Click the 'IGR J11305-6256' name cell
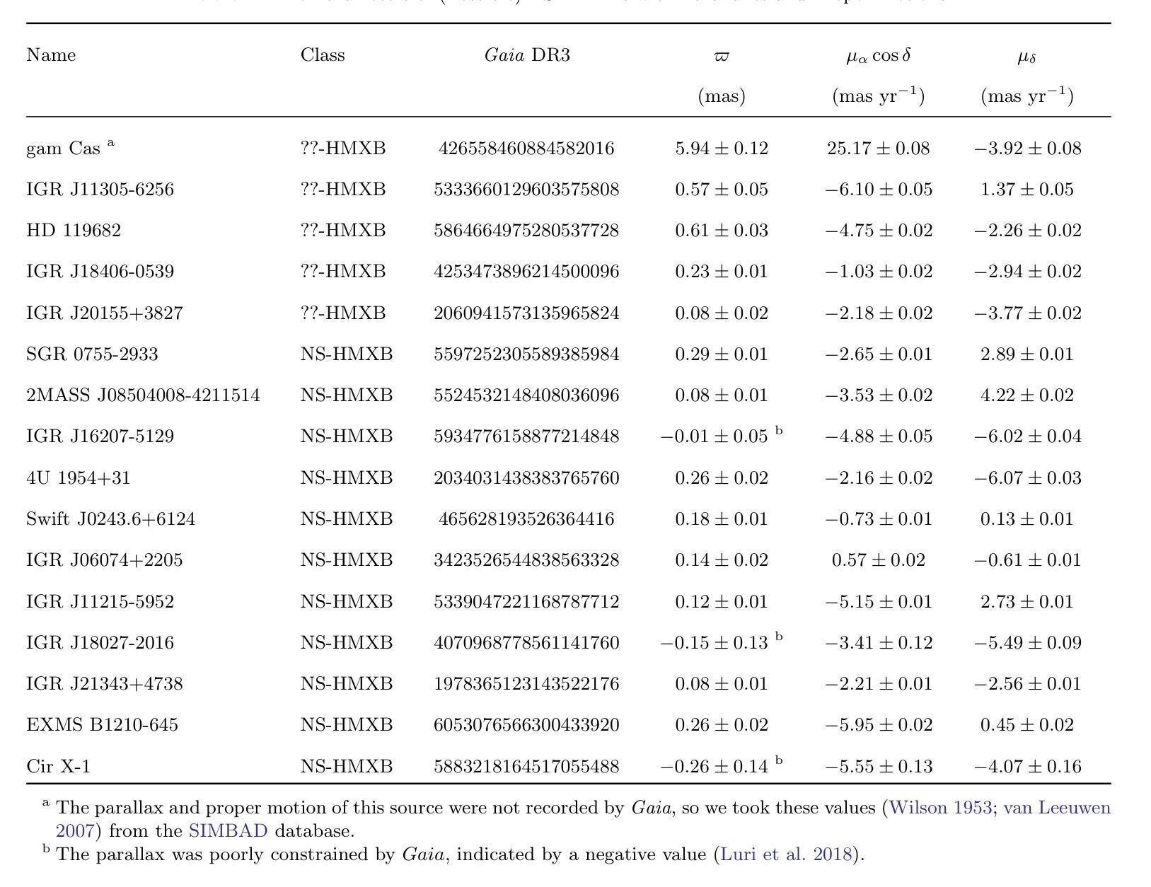This screenshot has height=887, width=1151. [x=100, y=190]
